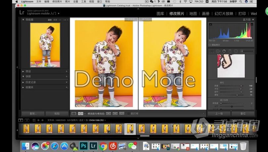Switch to Slideshow (幻灯片放映) module

coord(224,14)
